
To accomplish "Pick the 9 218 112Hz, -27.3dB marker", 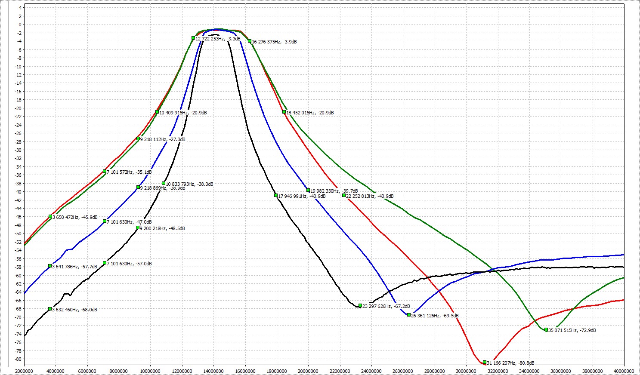I will (x=138, y=139).
